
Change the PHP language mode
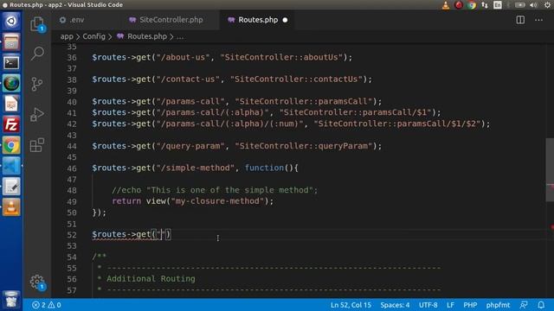[x=470, y=305]
